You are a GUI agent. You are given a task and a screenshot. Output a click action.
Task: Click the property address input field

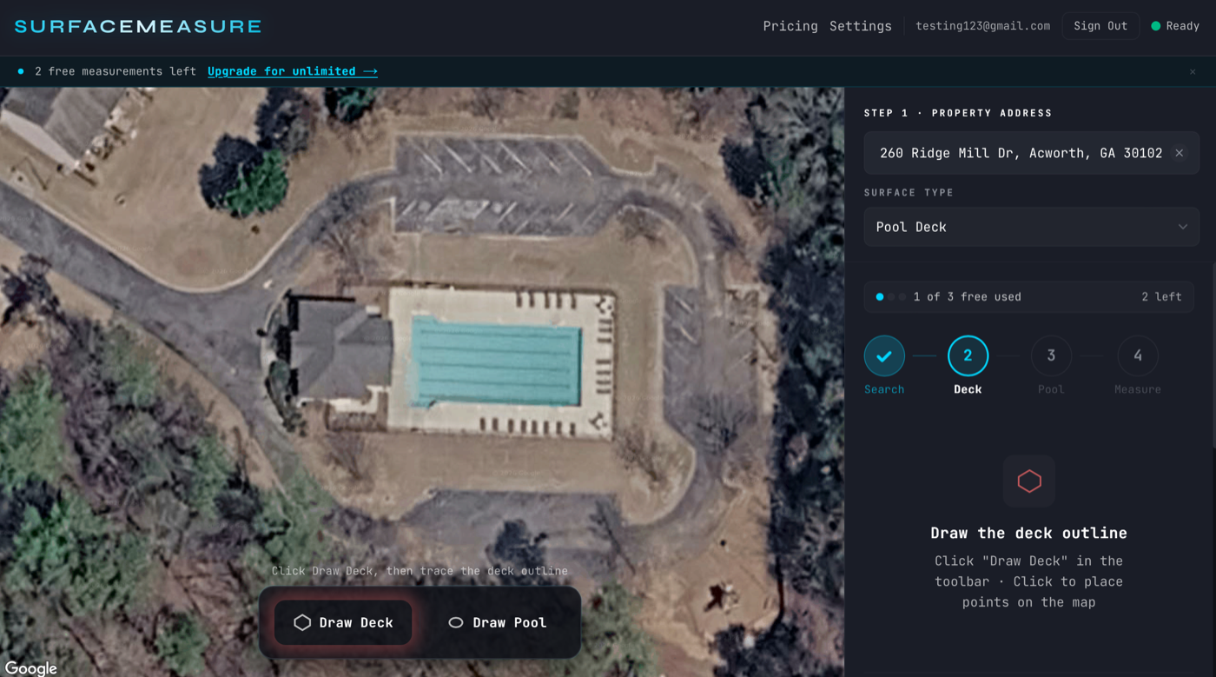coord(1032,153)
